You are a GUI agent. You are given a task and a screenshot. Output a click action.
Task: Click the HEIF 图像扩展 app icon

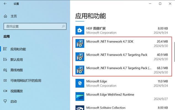[x=80, y=30]
